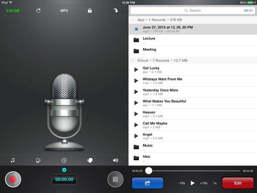This screenshot has height=193, width=257.
Task: Tap the circular loop recording icon
Action: (39, 11)
